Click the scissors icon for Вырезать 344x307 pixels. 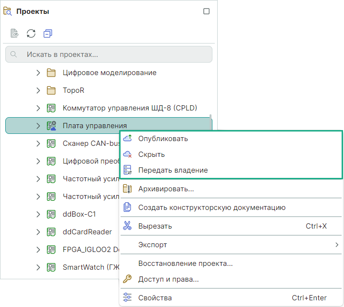pyautogui.click(x=127, y=226)
